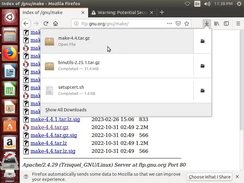Open make-4.4.tar.gz.sig link
The height and width of the screenshot is (183, 244).
(54, 135)
